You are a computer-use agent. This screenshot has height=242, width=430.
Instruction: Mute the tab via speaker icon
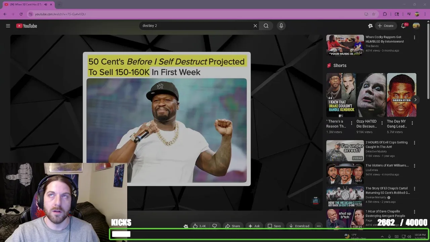[46, 4]
